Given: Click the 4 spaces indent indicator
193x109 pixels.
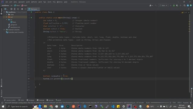Looking at the screenshot, I should coord(185,103).
